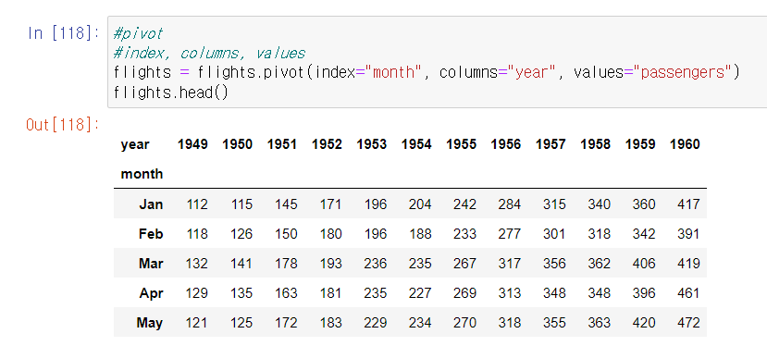Click value 313 for Apr 1956
Viewport: 767px width, 346px height.
[510, 293]
